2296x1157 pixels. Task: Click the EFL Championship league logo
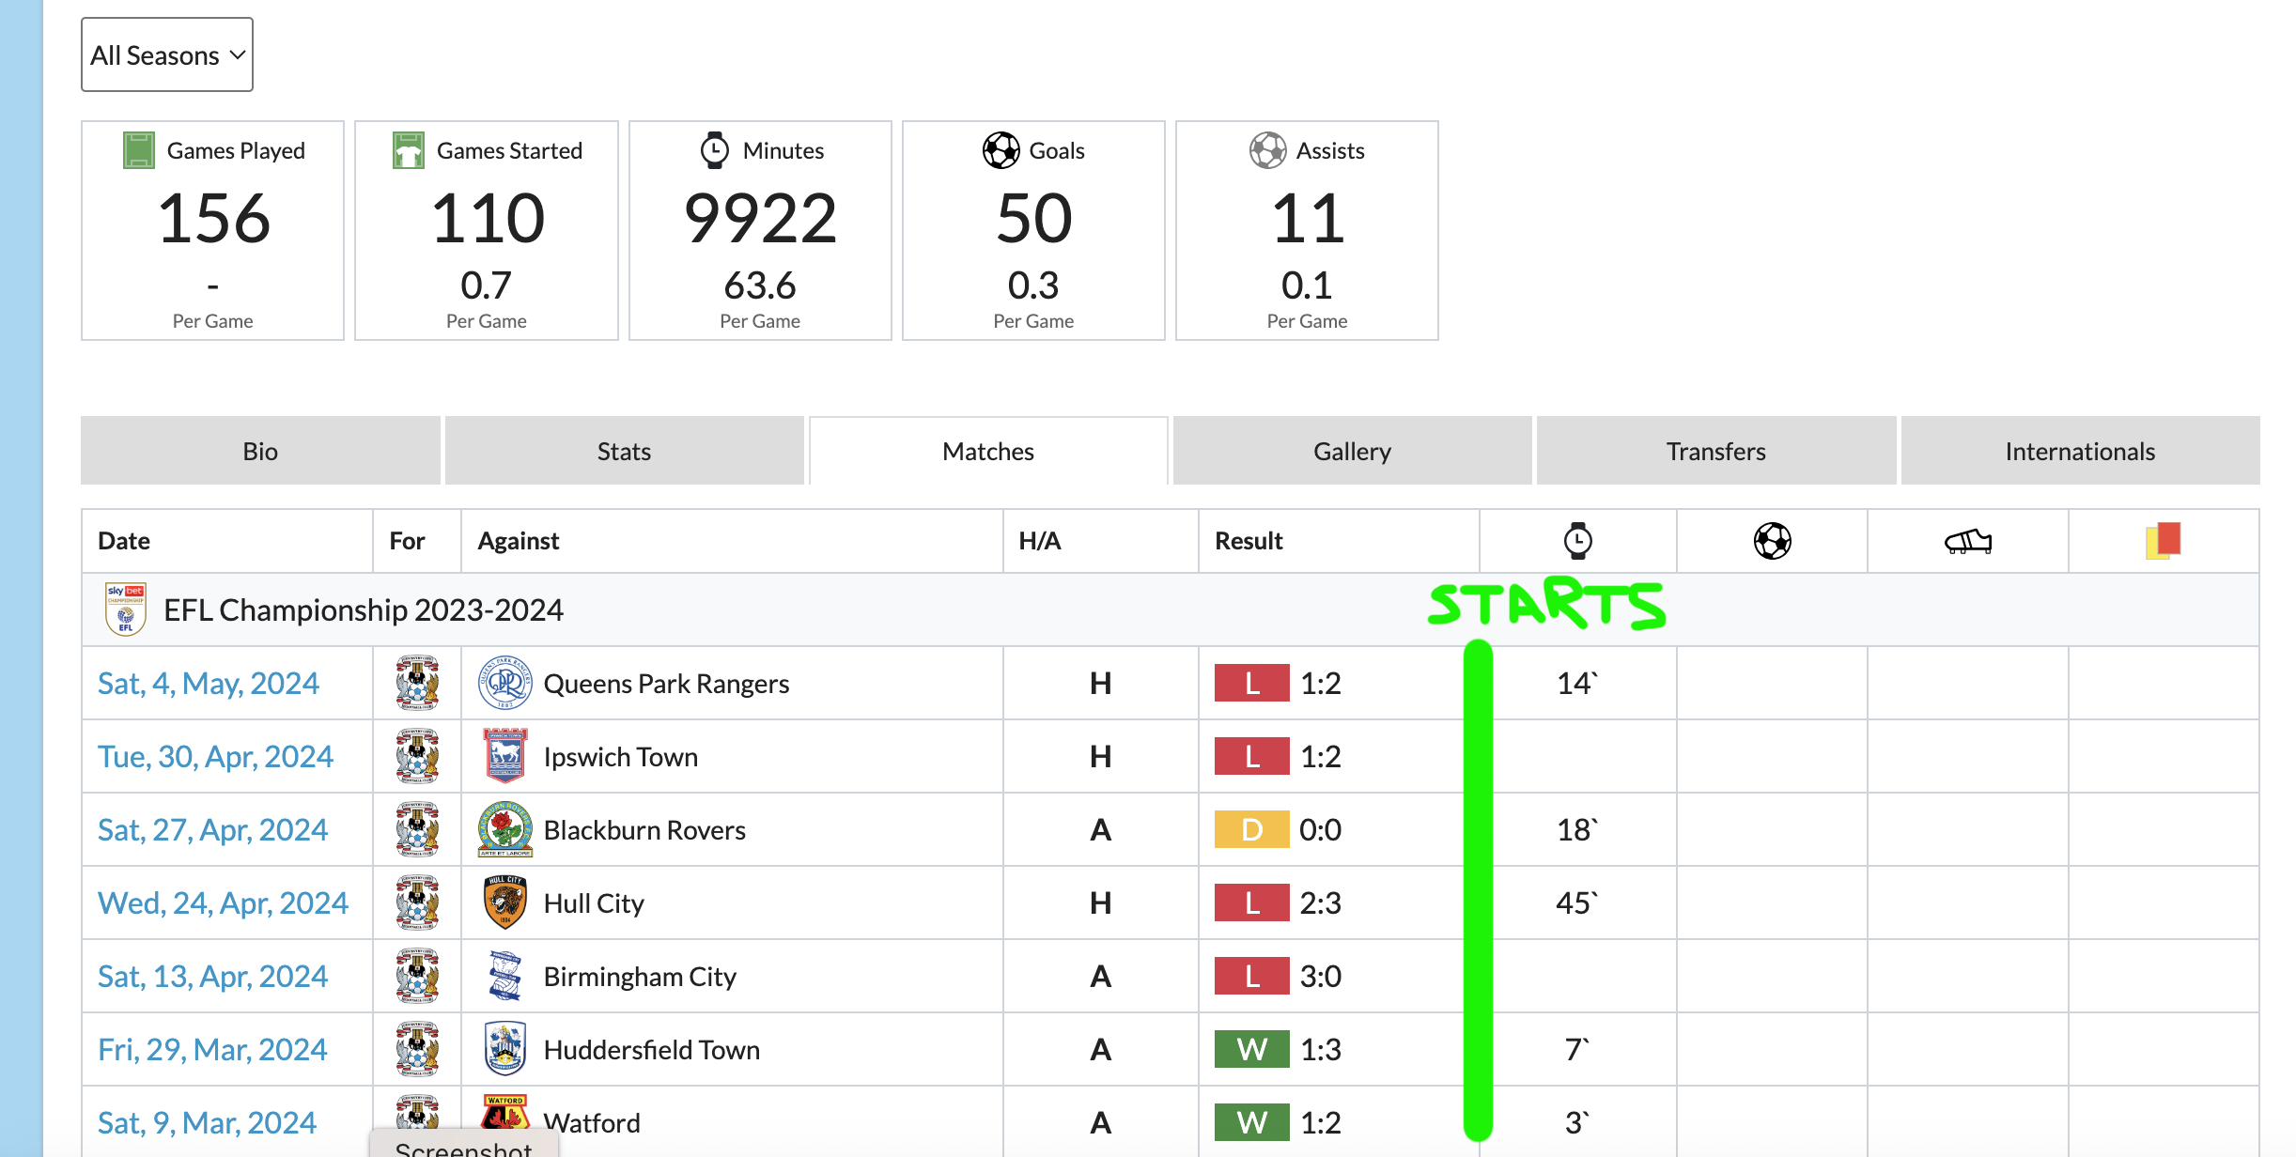(x=126, y=609)
